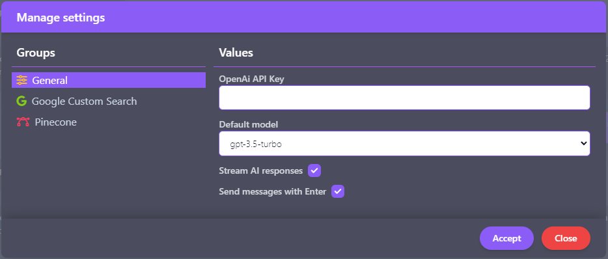Viewport: 608px width, 259px height.
Task: Click the Stream AI responses label
Action: pos(261,170)
